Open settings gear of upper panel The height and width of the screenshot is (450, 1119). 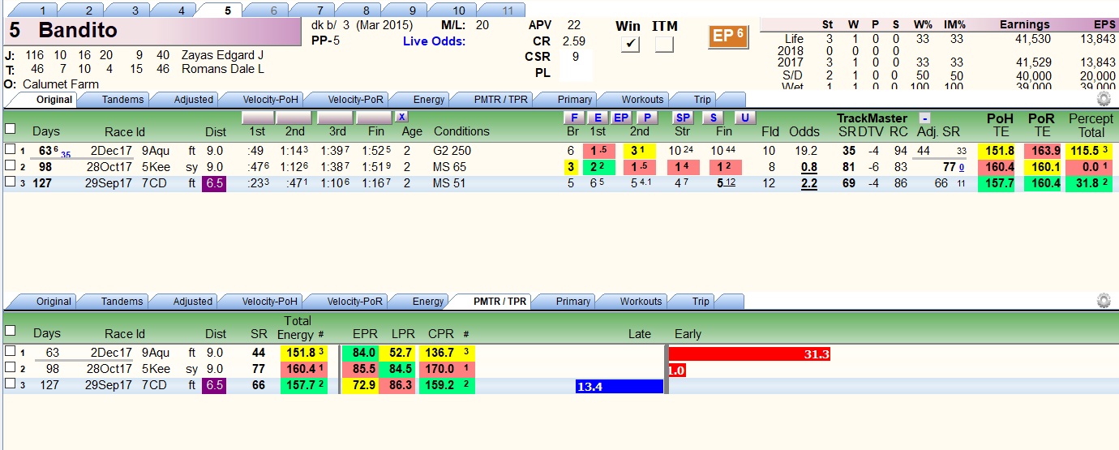click(1103, 99)
